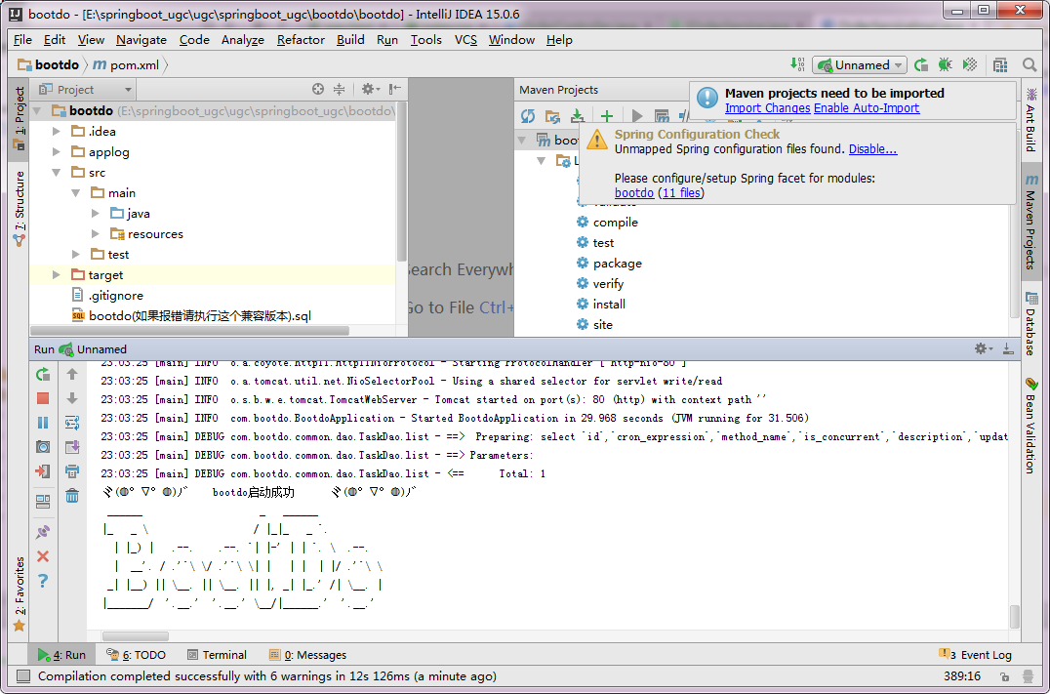Image resolution: width=1050 pixels, height=694 pixels.
Task: Click the 11 files link
Action: click(x=681, y=193)
